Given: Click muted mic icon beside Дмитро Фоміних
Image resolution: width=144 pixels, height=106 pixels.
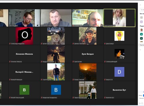Looking at the screenshot, I should click(73, 44).
